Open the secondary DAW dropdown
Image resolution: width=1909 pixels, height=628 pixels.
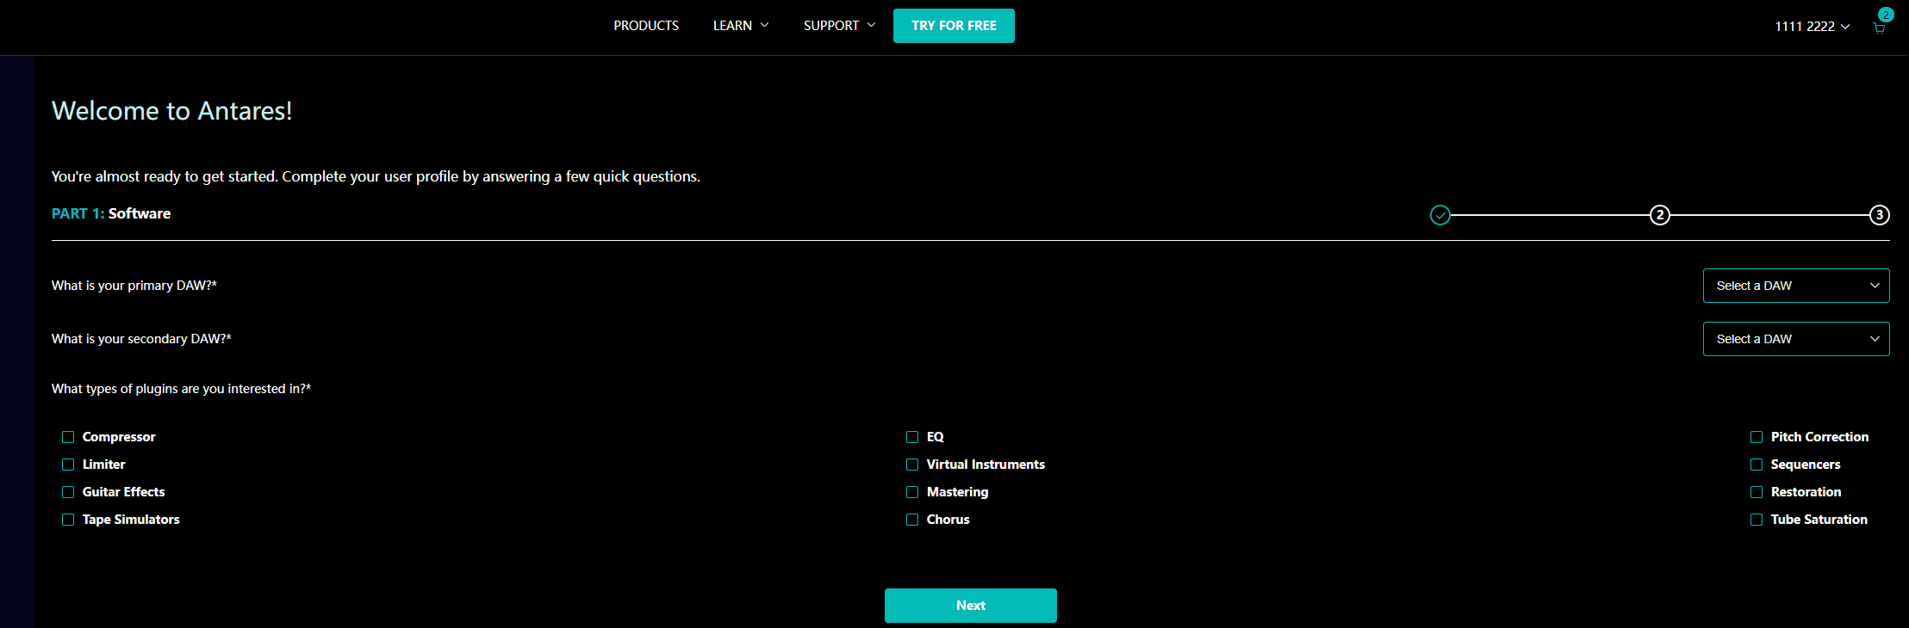(1796, 339)
